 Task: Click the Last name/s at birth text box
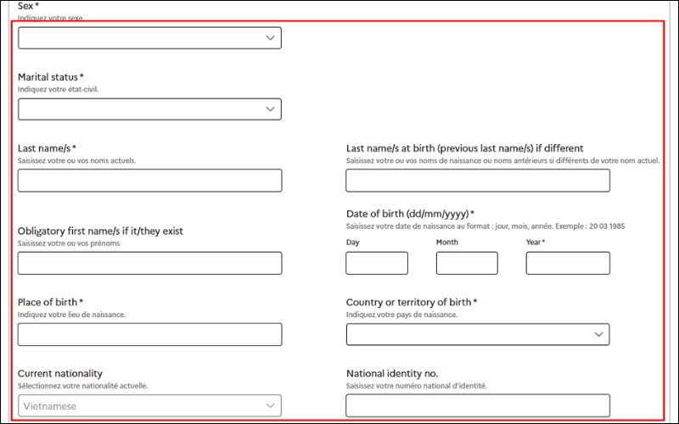477,181
